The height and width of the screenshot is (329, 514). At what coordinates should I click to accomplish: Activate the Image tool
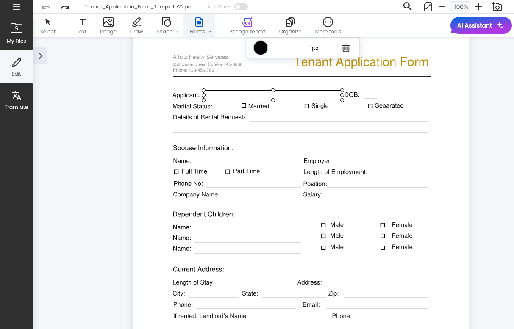click(x=108, y=26)
